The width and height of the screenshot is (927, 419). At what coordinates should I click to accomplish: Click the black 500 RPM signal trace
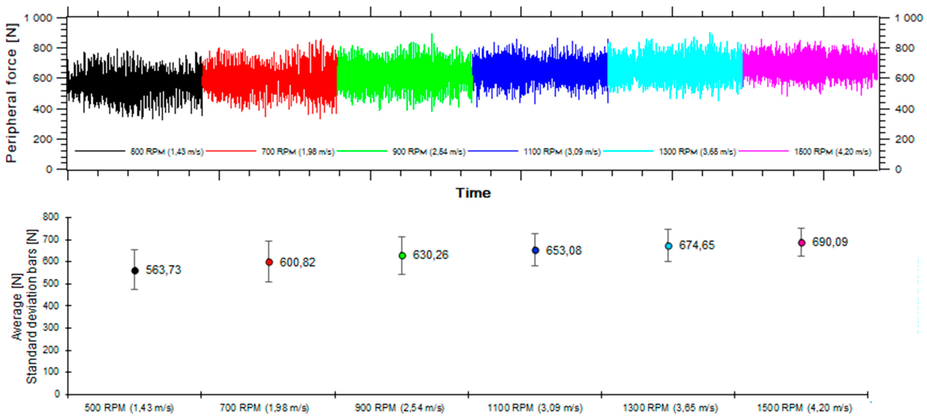pos(135,85)
